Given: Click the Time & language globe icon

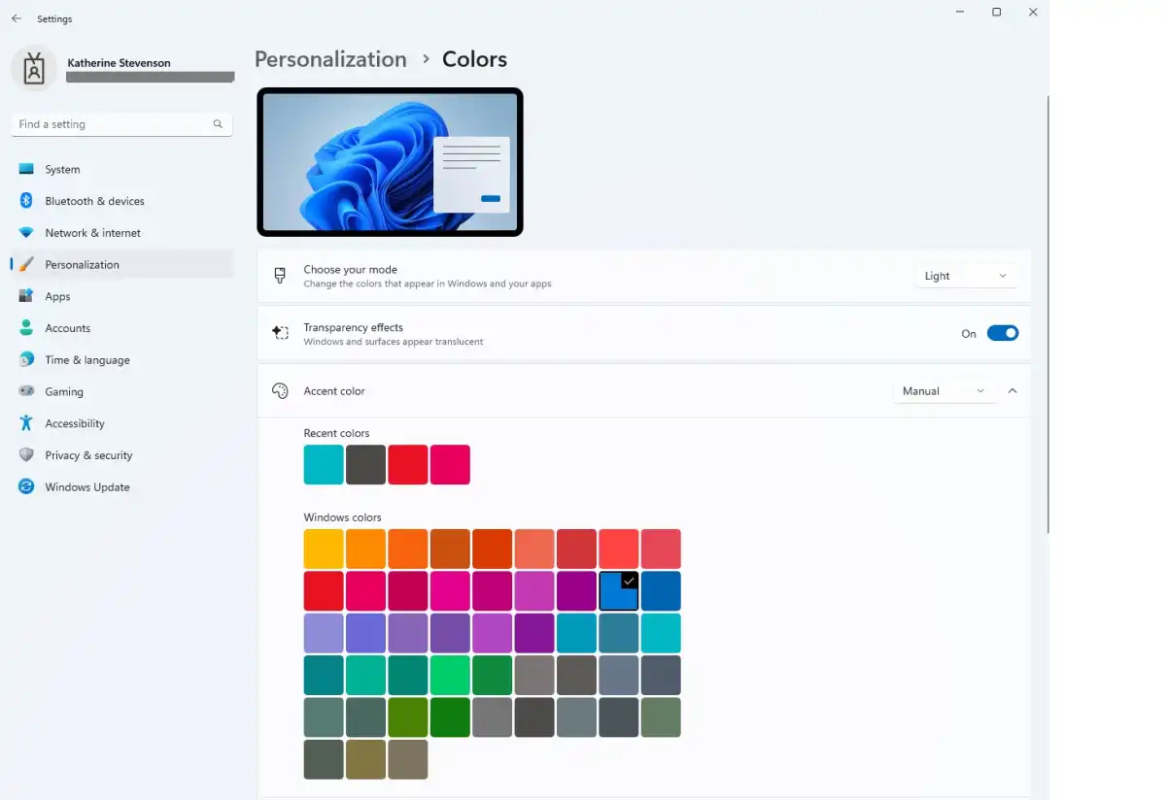Looking at the screenshot, I should pyautogui.click(x=26, y=360).
